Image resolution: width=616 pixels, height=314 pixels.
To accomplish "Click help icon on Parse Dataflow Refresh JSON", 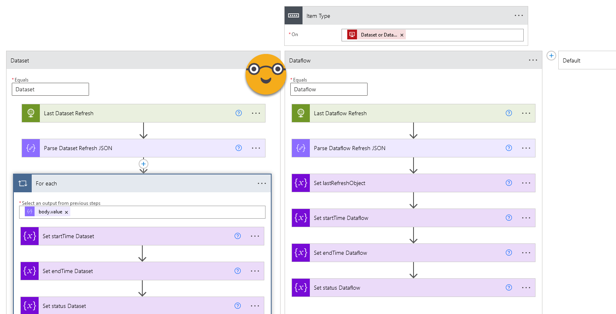I will 509,148.
